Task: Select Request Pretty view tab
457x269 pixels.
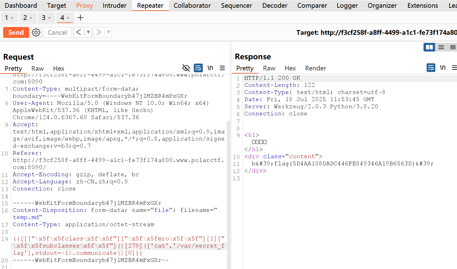Action: pos(13,69)
